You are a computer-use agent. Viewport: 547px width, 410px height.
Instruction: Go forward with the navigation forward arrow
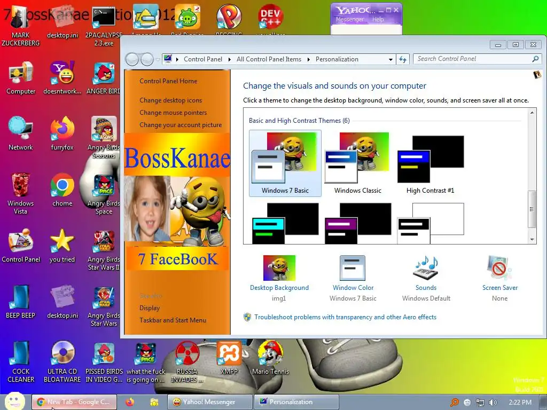(147, 59)
